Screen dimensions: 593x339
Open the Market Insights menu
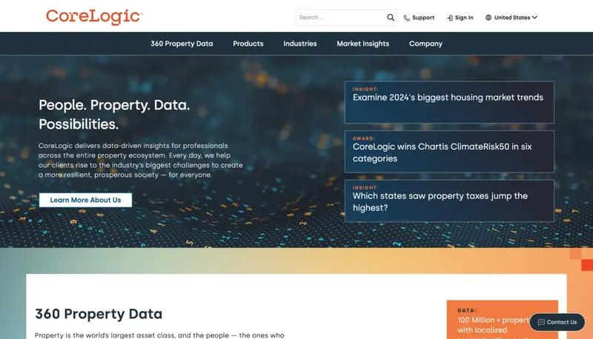[362, 44]
